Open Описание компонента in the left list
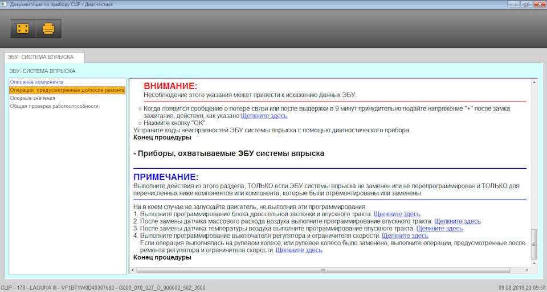 tap(36, 82)
